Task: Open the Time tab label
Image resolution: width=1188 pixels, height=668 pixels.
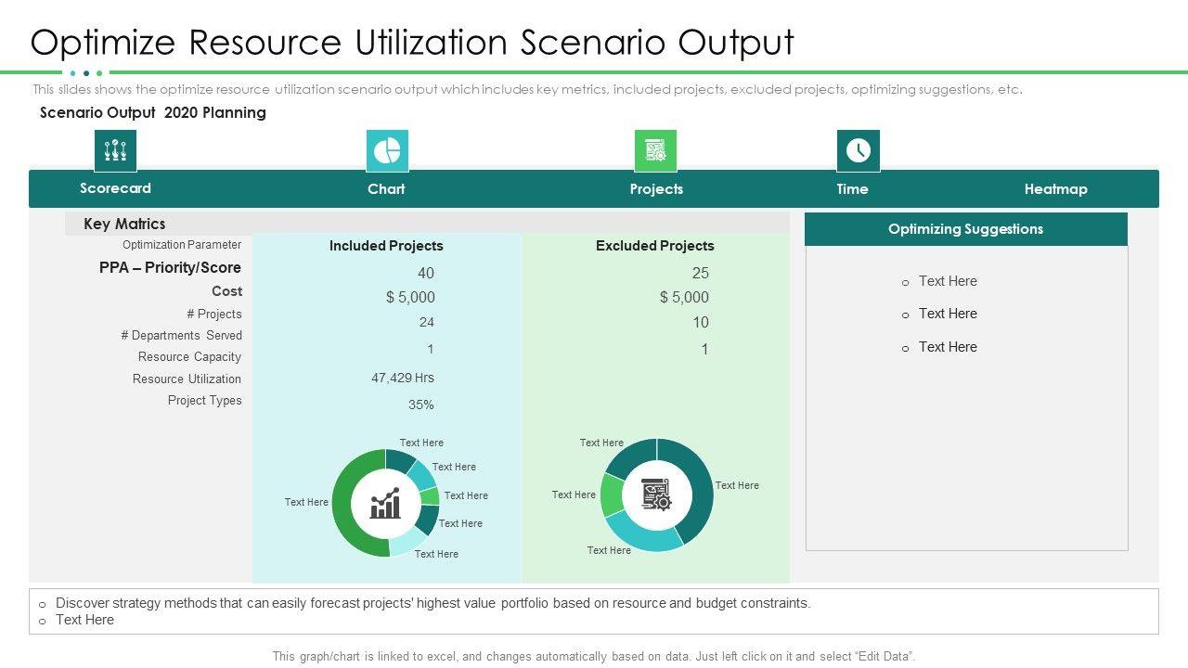Action: tap(852, 189)
